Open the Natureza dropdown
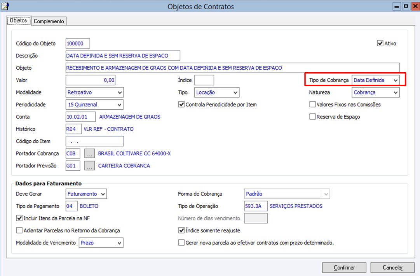420x276 pixels. pyautogui.click(x=375, y=93)
